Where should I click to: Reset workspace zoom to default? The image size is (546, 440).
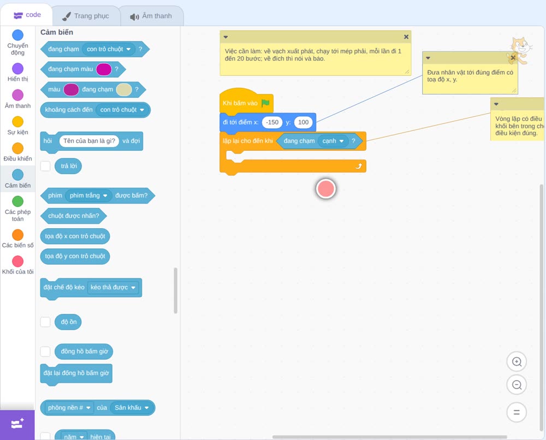(x=517, y=412)
